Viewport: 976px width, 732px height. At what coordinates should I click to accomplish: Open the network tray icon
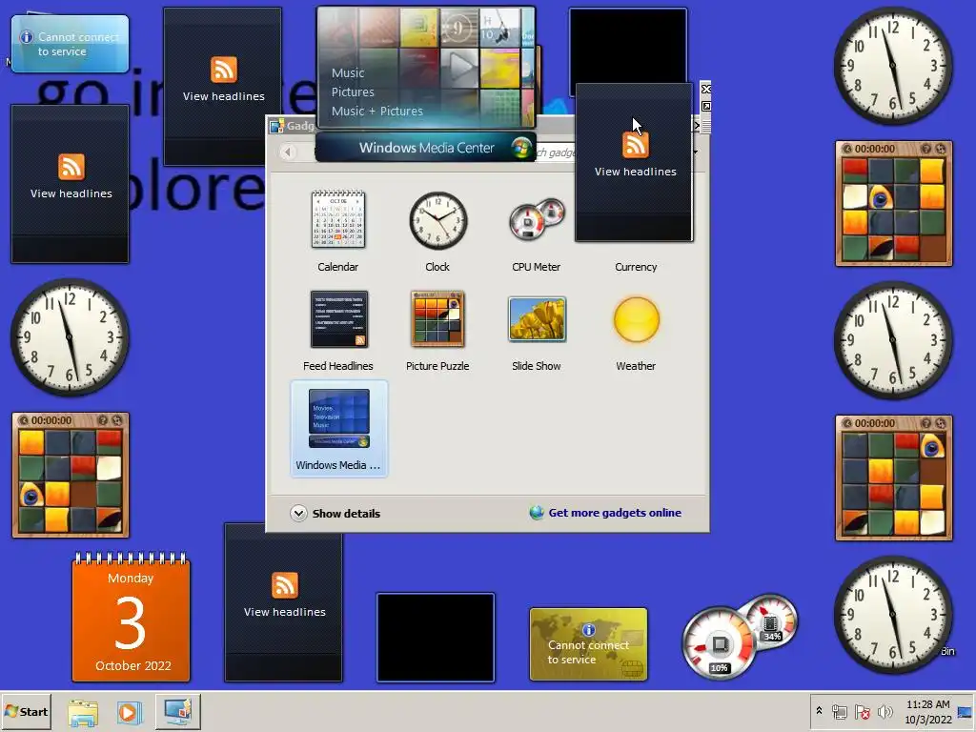(840, 711)
